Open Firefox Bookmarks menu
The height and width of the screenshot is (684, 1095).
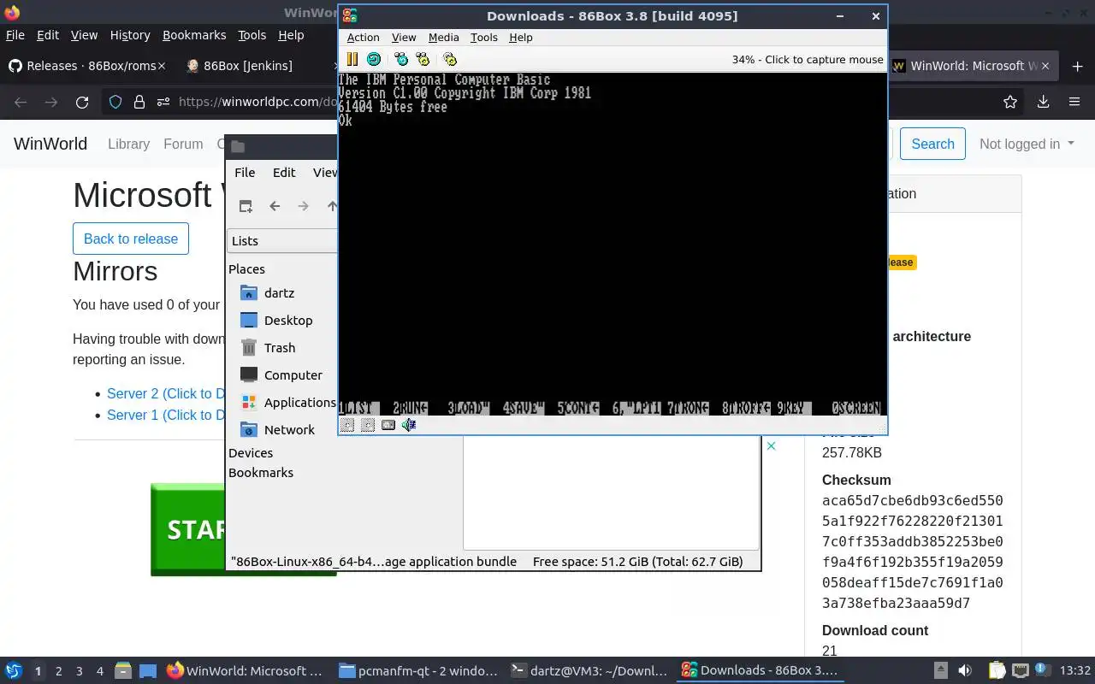tap(194, 35)
